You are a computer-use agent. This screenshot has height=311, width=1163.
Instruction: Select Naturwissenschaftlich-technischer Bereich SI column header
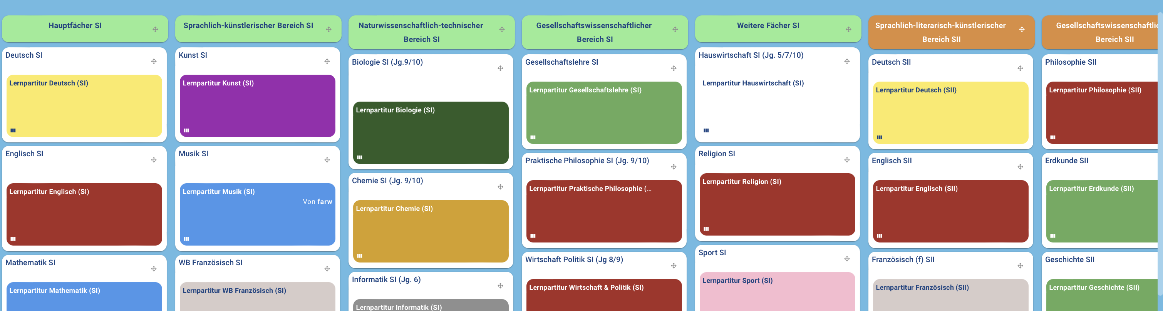[x=421, y=32]
